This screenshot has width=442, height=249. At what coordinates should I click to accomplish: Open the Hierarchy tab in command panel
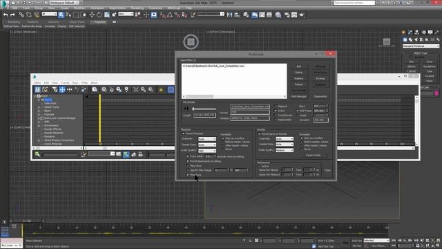click(x=417, y=33)
